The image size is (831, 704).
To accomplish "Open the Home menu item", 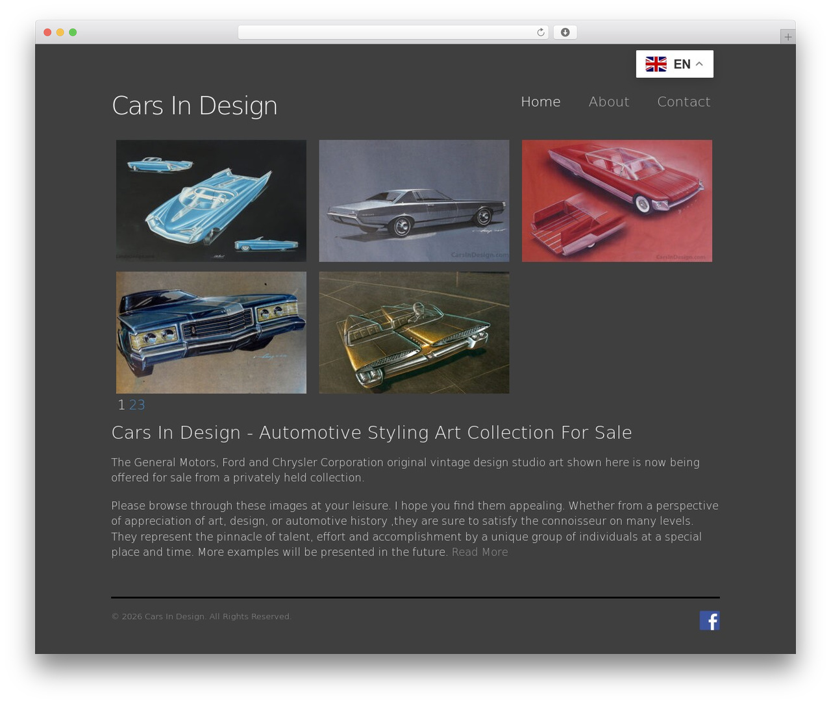I will click(540, 101).
